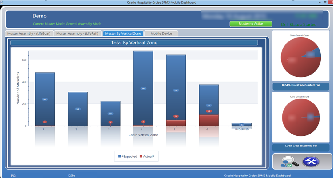Viewport: 334px width, 178px height.
Task: Click the UNDEFINED axis label
Action: tap(241, 129)
